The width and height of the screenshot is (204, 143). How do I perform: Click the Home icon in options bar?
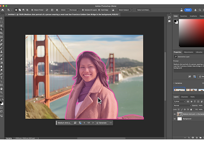(x=3, y=10)
